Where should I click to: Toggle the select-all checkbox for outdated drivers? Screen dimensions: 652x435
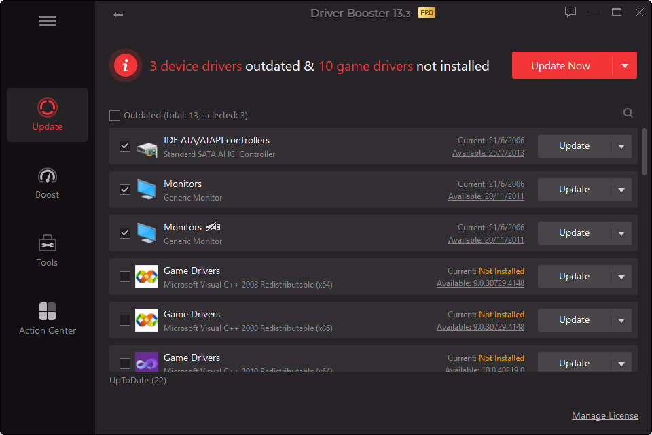(x=115, y=115)
